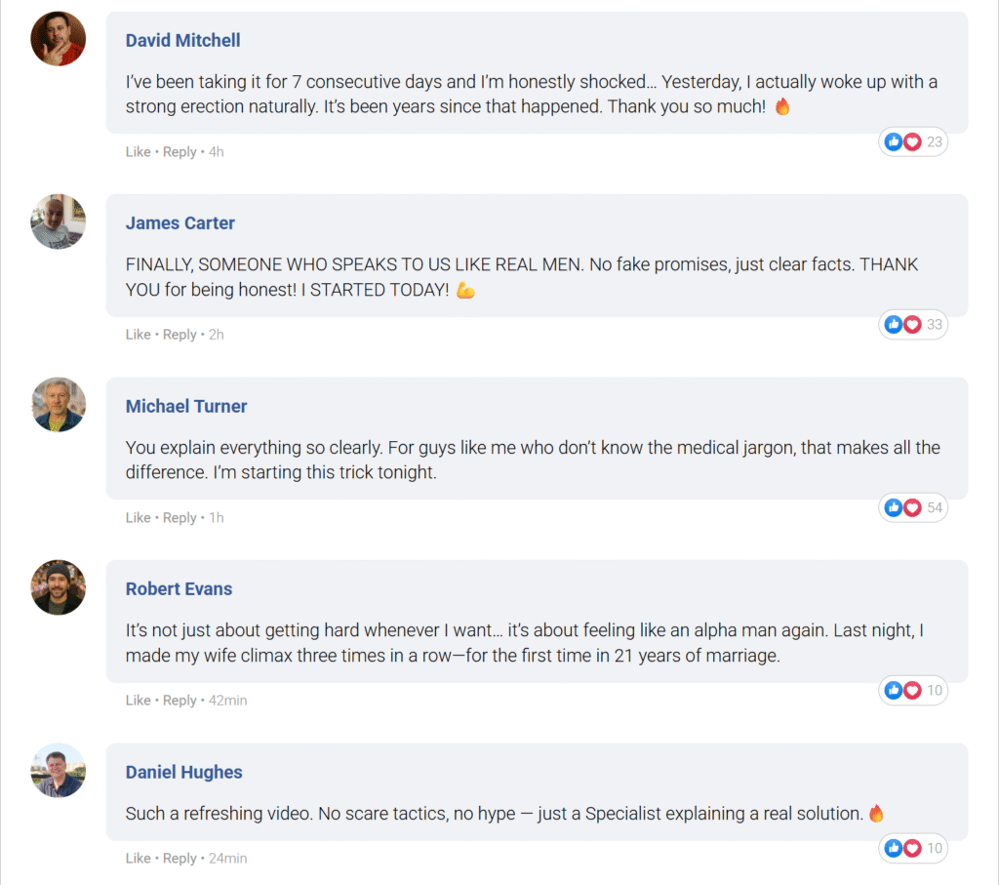Open the Robert Evans name link
The image size is (999, 885).
coord(179,589)
